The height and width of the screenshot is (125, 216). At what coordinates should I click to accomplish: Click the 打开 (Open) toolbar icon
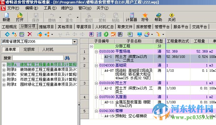coord(20,17)
